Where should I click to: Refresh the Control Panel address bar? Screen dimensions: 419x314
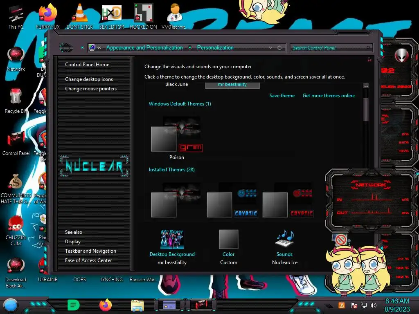click(x=279, y=47)
